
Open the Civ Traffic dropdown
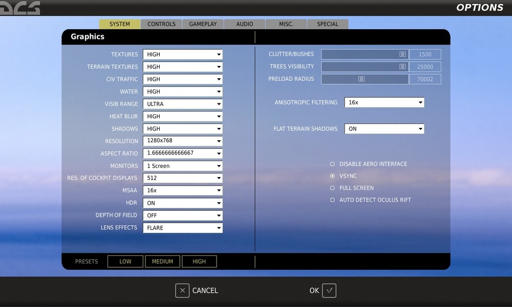(183, 79)
